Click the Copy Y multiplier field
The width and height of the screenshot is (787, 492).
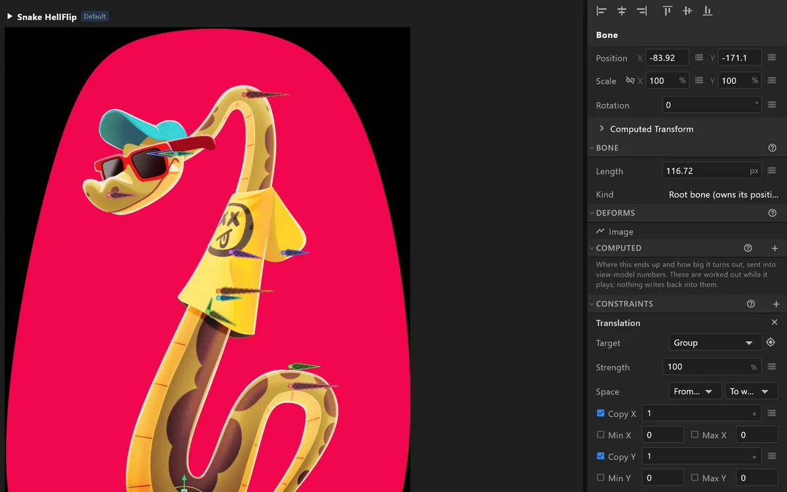click(701, 456)
